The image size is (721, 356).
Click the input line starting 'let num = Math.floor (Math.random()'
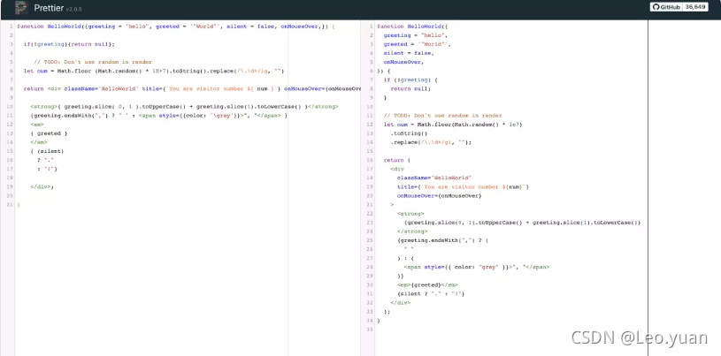tap(154, 72)
